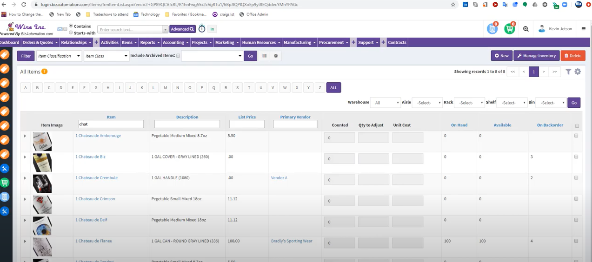Screen dimensions: 592x262
Task: Check the 1 Chateau de Crembule row checkbox
Action: (x=576, y=177)
